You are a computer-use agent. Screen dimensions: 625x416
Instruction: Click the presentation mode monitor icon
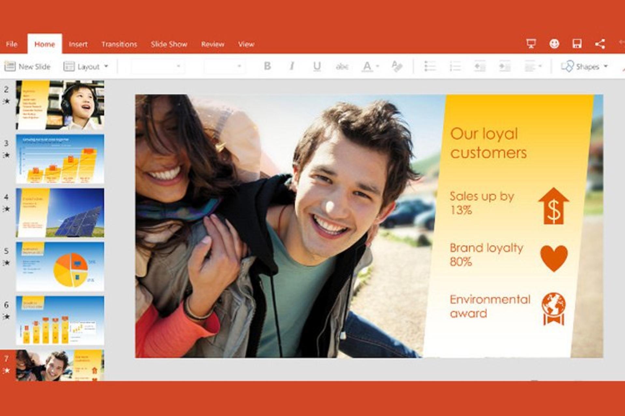pos(531,44)
